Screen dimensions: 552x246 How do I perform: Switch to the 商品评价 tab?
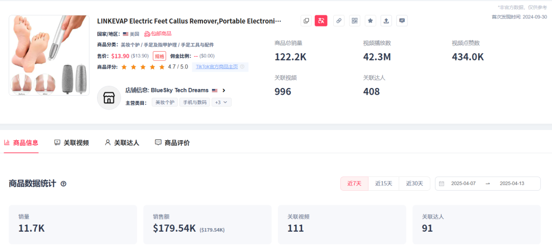click(172, 143)
